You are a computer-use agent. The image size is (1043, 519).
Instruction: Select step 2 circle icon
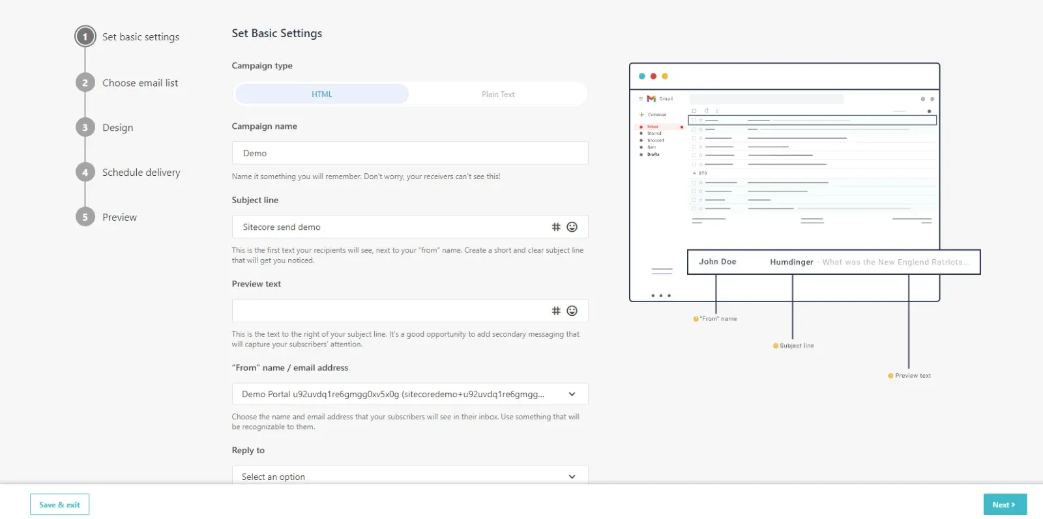tap(85, 83)
